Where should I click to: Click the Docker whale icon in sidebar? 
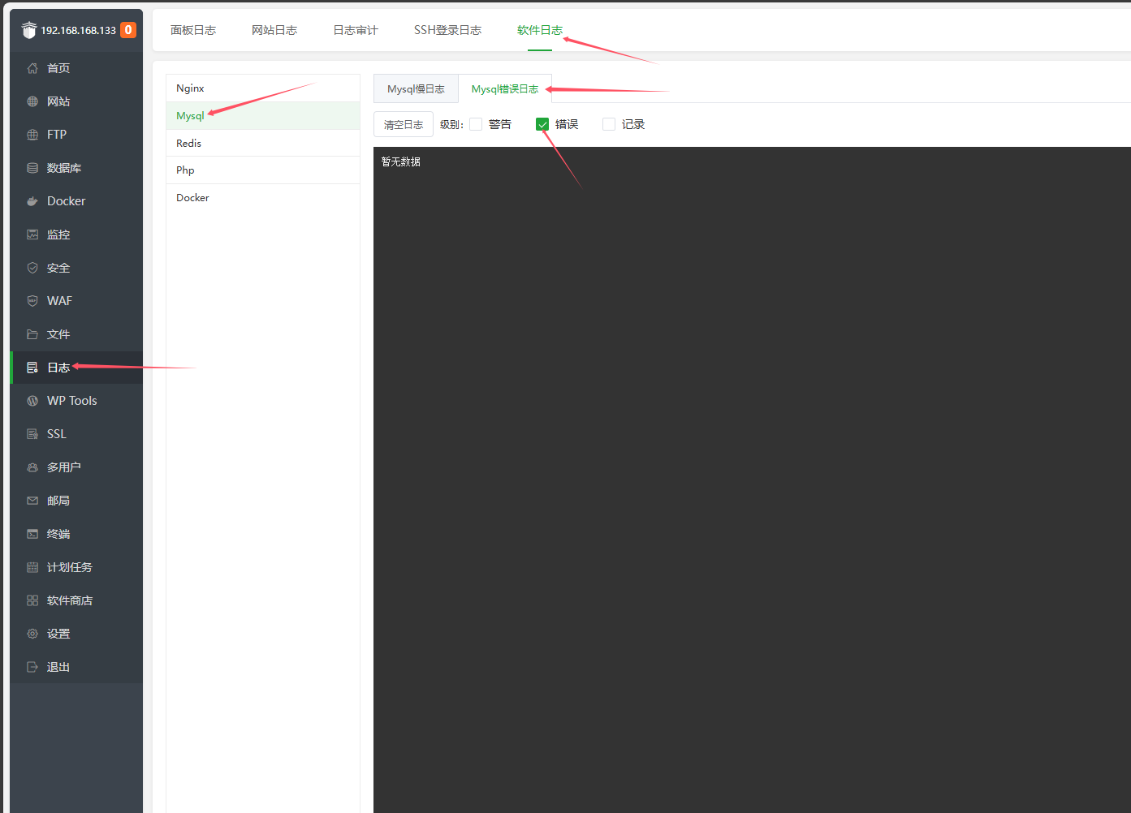click(32, 201)
